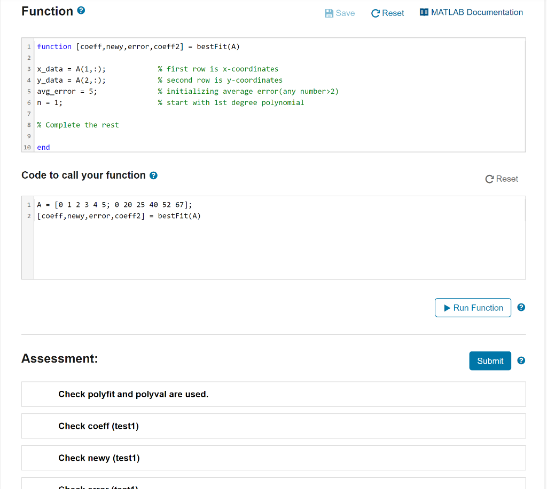Expand the 'Check coeff (test1)' assessment
Viewport: 547px width, 489px height.
99,426
